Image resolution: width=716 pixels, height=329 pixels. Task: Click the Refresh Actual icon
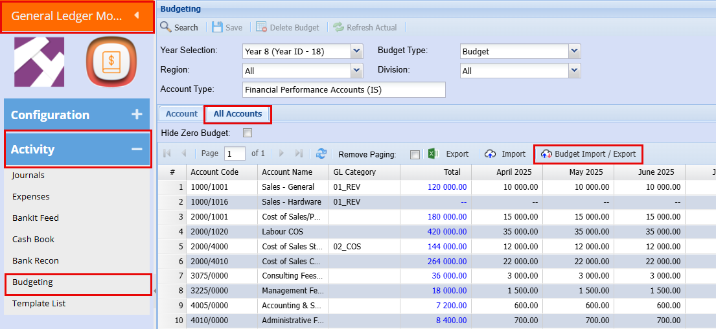[x=338, y=27]
